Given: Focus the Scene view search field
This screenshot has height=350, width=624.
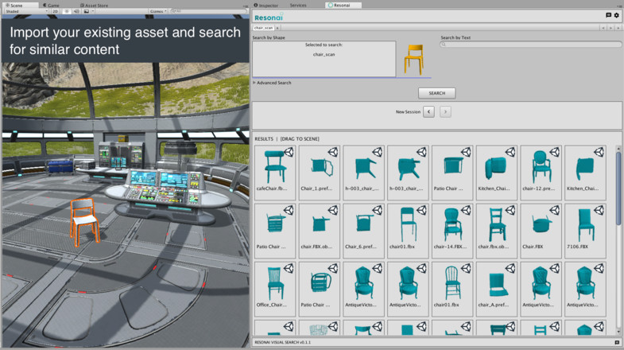Looking at the screenshot, I should pos(207,11).
